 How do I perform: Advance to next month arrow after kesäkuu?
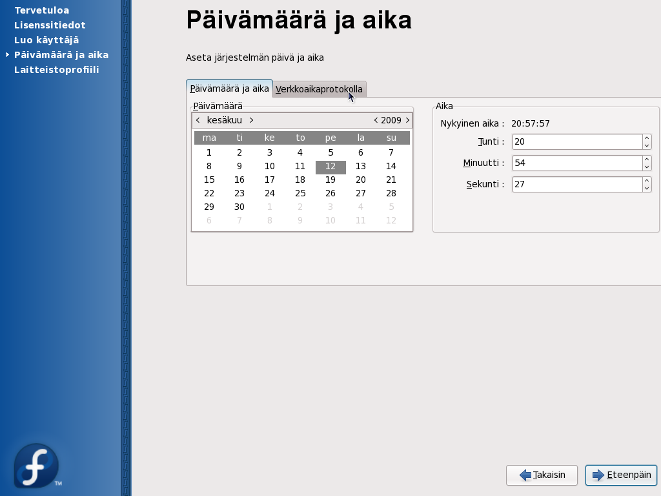point(251,120)
